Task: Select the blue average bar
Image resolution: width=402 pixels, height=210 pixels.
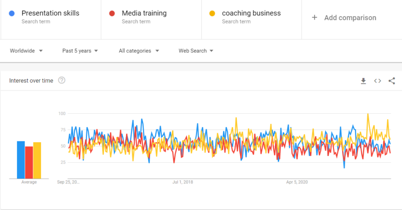Action: coord(21,160)
